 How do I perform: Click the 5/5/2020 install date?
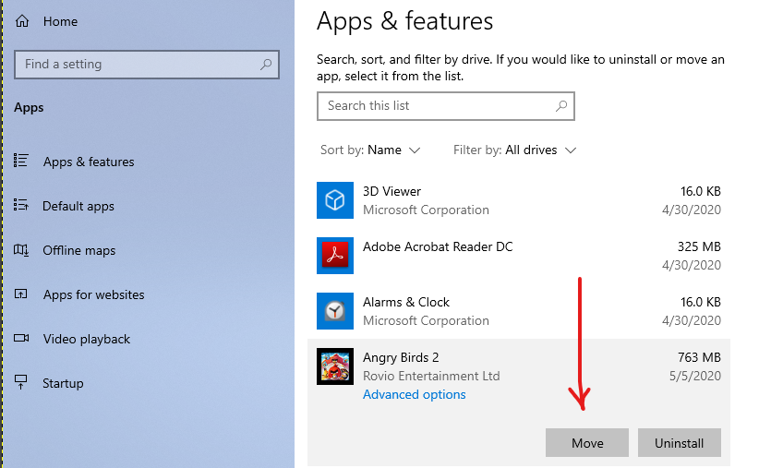[x=694, y=376]
